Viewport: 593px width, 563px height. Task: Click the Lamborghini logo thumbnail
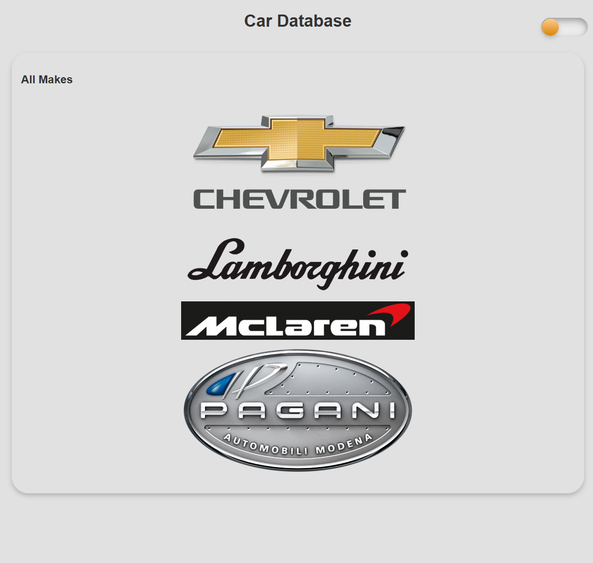298,265
